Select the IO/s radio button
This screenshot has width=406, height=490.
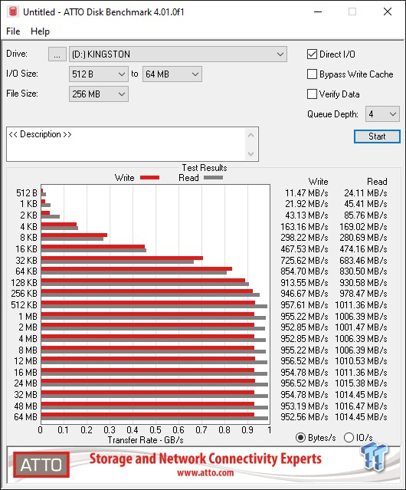pyautogui.click(x=349, y=438)
